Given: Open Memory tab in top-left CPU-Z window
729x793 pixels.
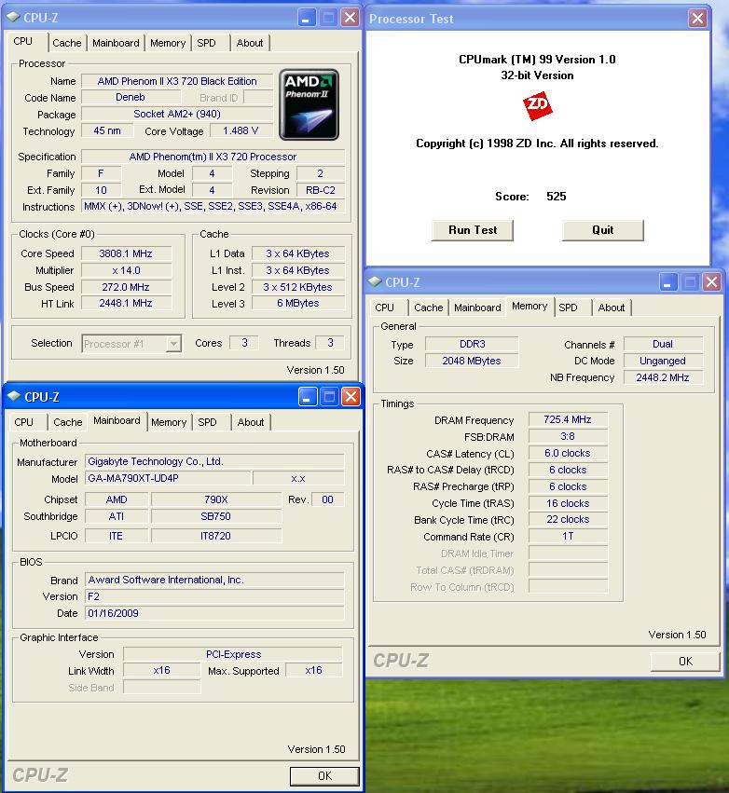Looking at the screenshot, I should pos(168,43).
